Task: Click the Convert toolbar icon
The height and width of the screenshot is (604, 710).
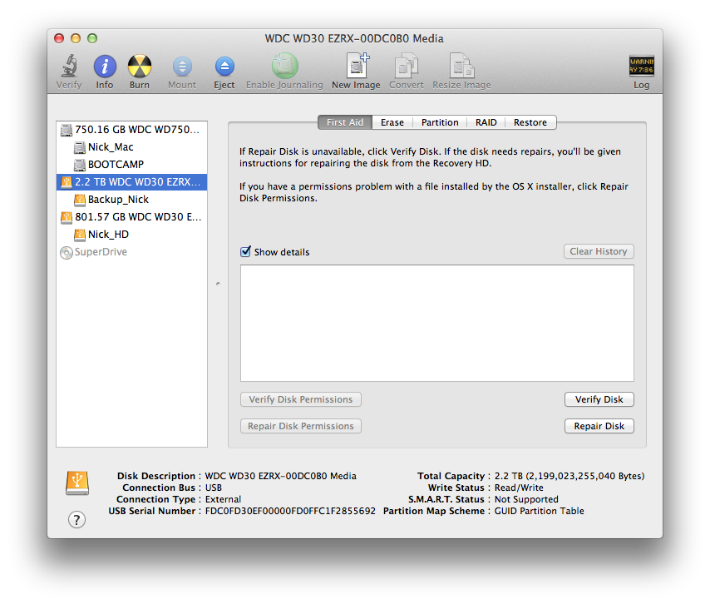Action: (407, 66)
